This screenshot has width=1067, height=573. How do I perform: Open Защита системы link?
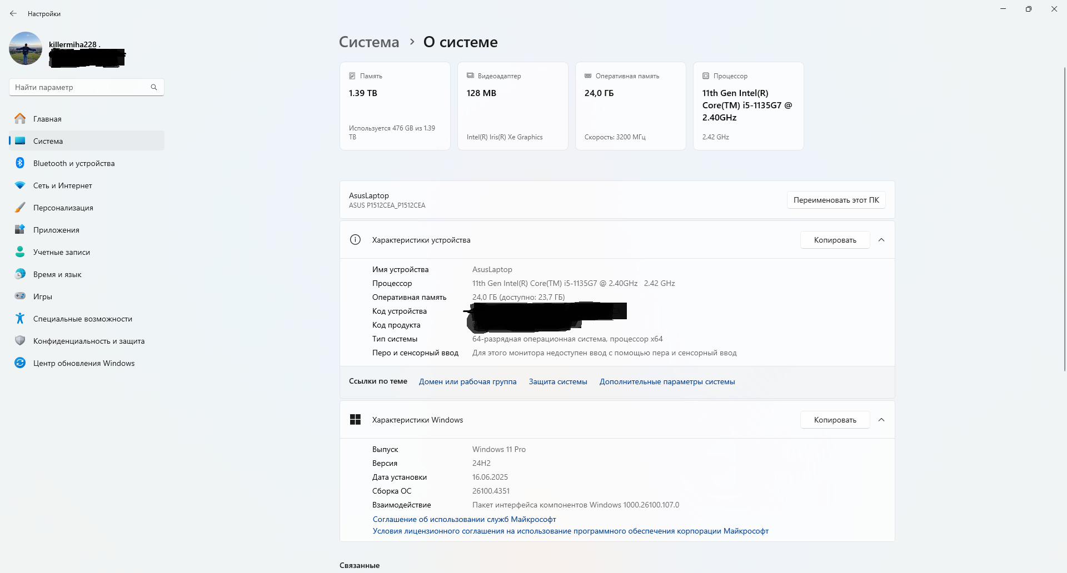click(x=558, y=381)
